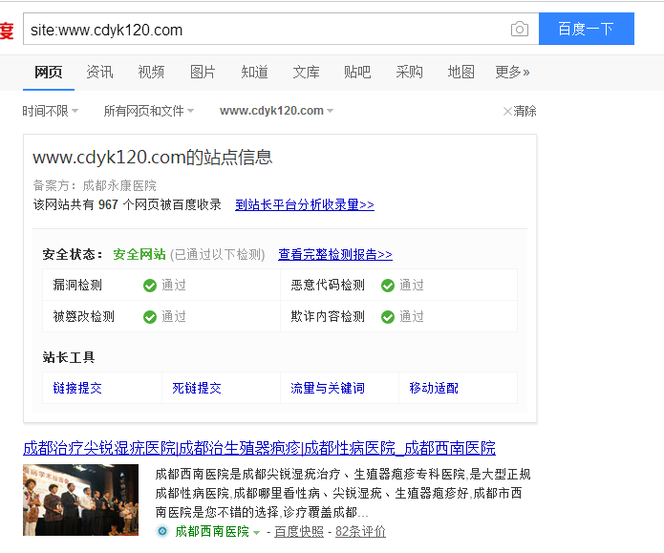Click the search result thumbnail image

tap(80, 500)
